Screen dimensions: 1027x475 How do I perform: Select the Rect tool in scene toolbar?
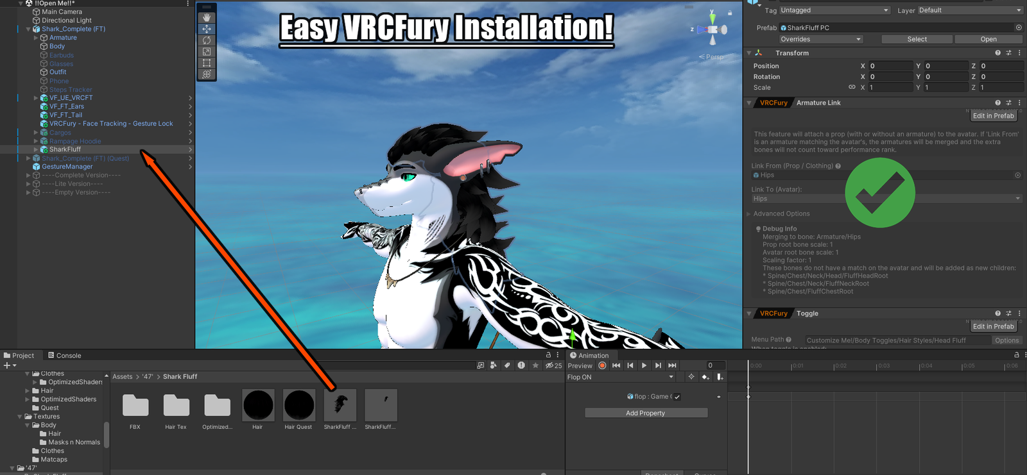click(x=206, y=63)
